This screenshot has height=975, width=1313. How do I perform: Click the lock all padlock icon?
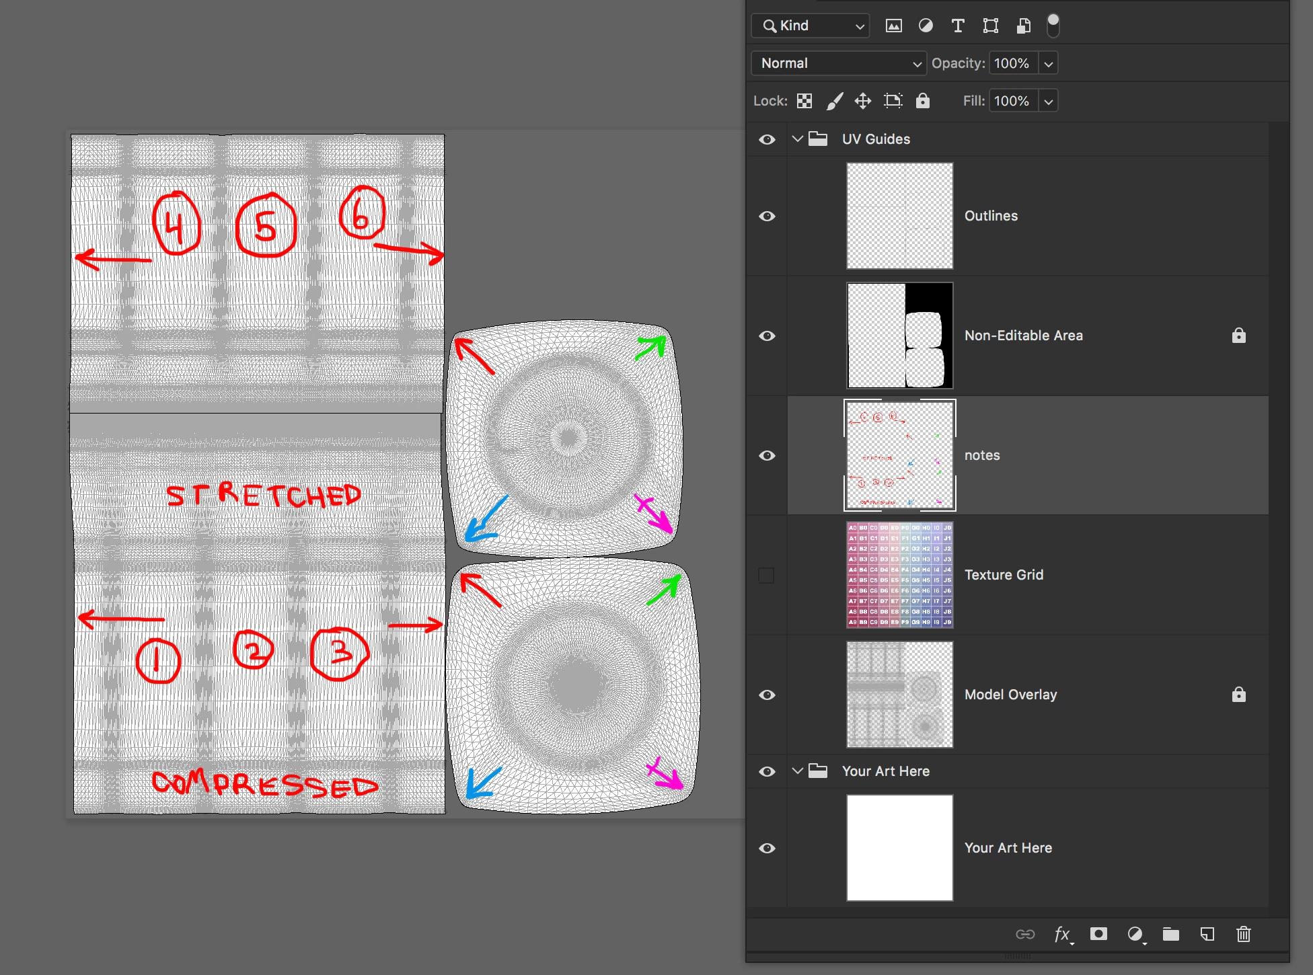point(923,101)
